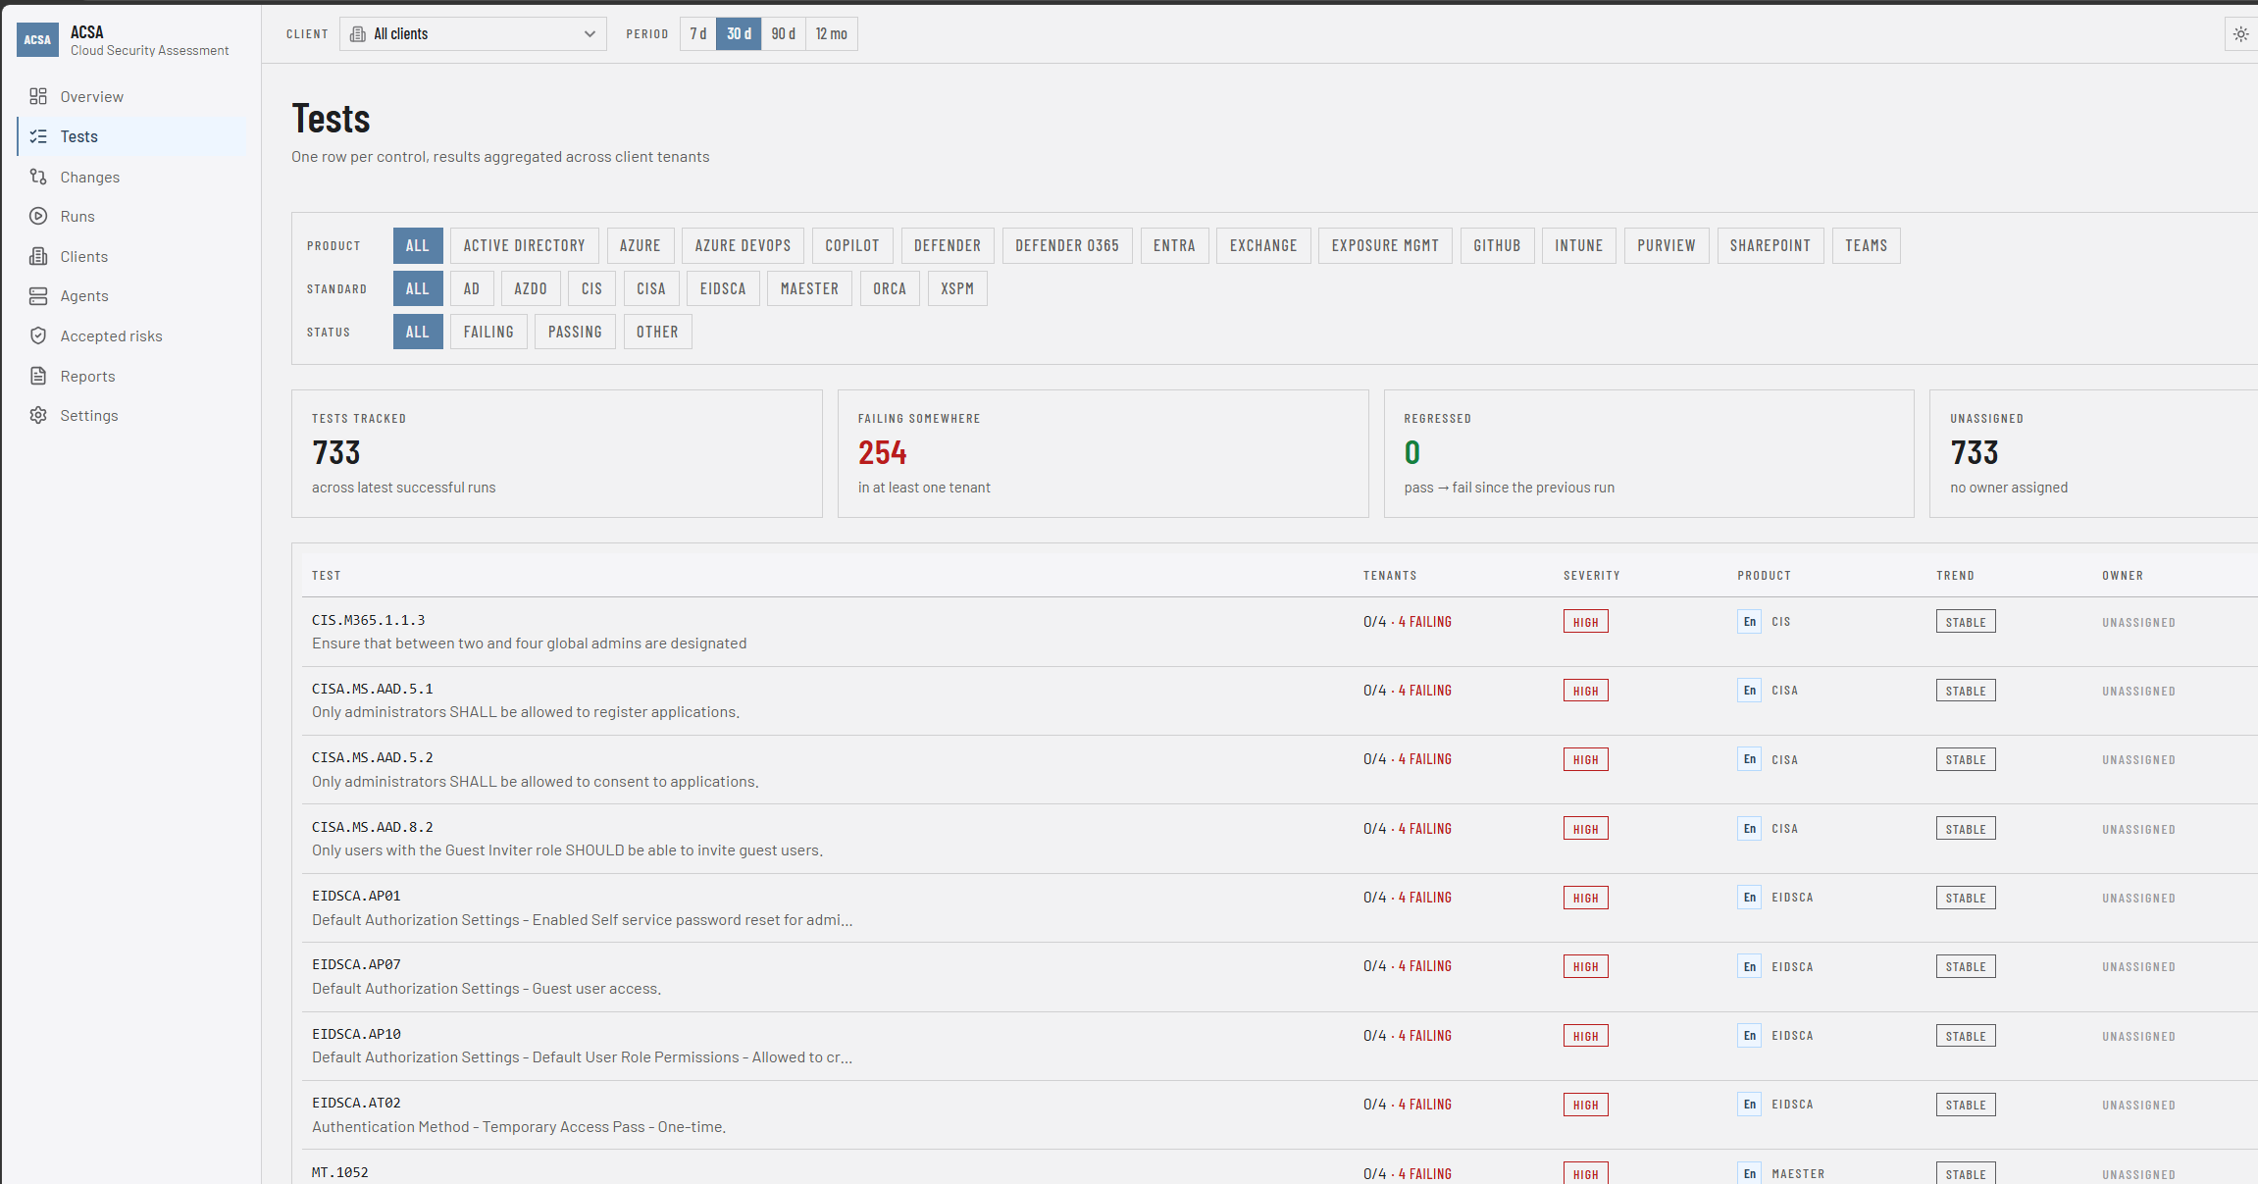
Task: Filter standard by ORCA
Action: coord(890,288)
